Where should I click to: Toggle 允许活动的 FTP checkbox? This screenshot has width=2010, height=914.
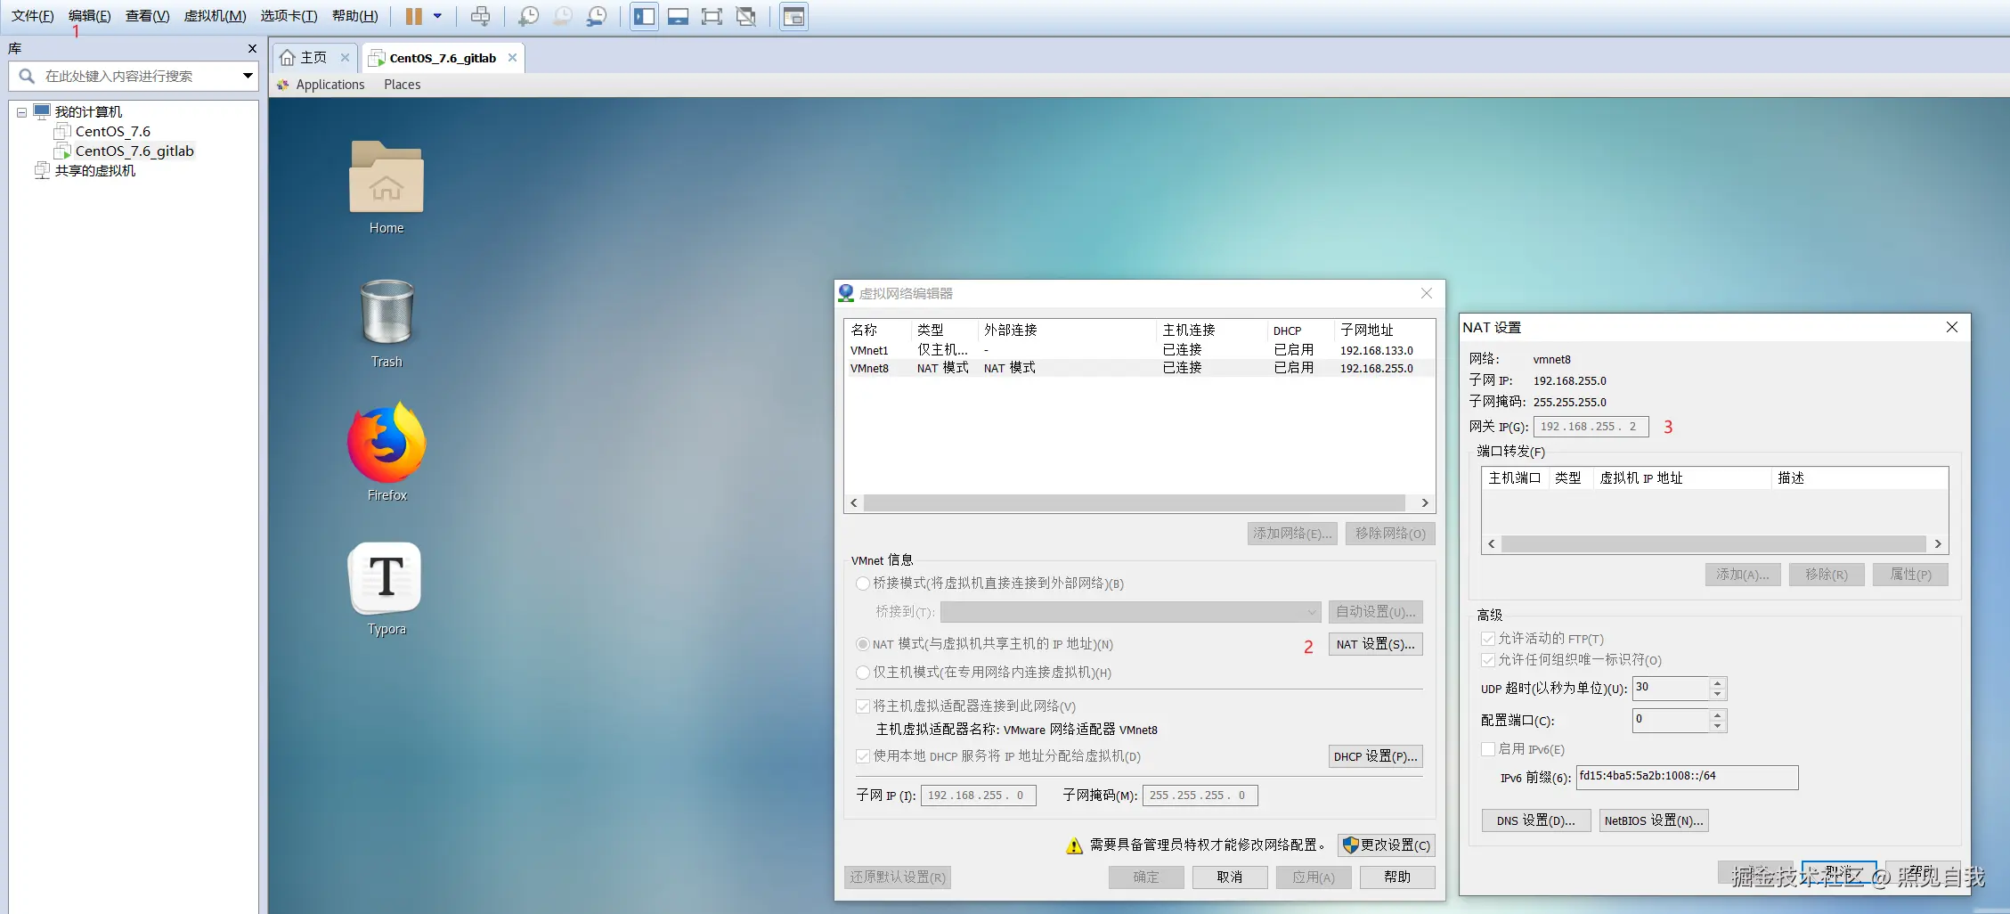click(x=1487, y=639)
